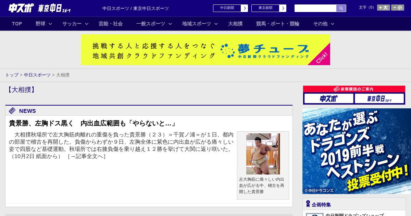411x216 pixels.
Task: Click the 中スポ subscription button
Action: [329, 98]
